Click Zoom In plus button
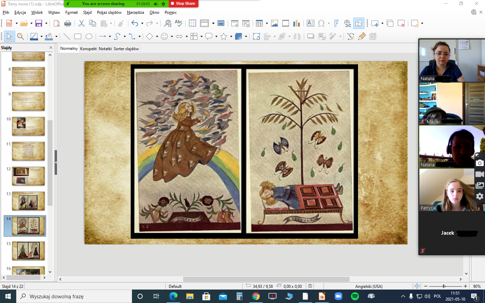The width and height of the screenshot is (485, 303). 465,286
